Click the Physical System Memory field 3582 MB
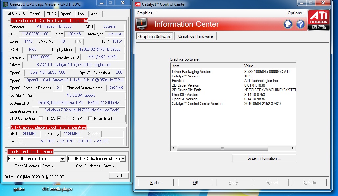The height and width of the screenshot is (196, 338). click(x=116, y=88)
